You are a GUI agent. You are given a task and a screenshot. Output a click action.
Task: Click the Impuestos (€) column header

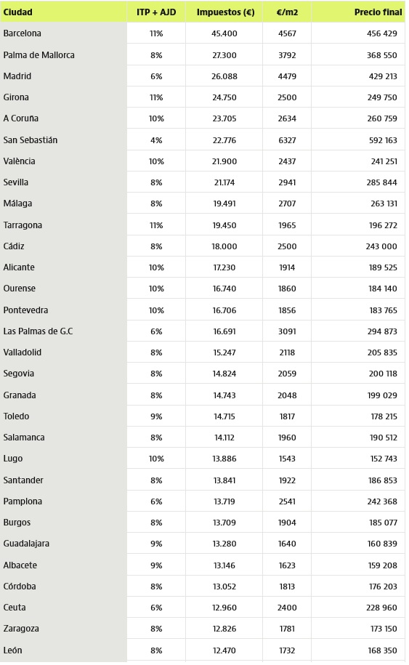point(225,12)
